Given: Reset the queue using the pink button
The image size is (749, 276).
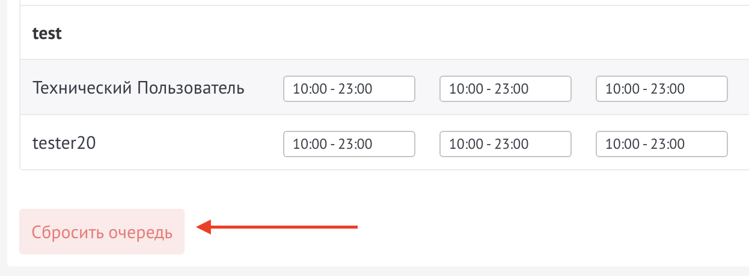Looking at the screenshot, I should pyautogui.click(x=102, y=232).
